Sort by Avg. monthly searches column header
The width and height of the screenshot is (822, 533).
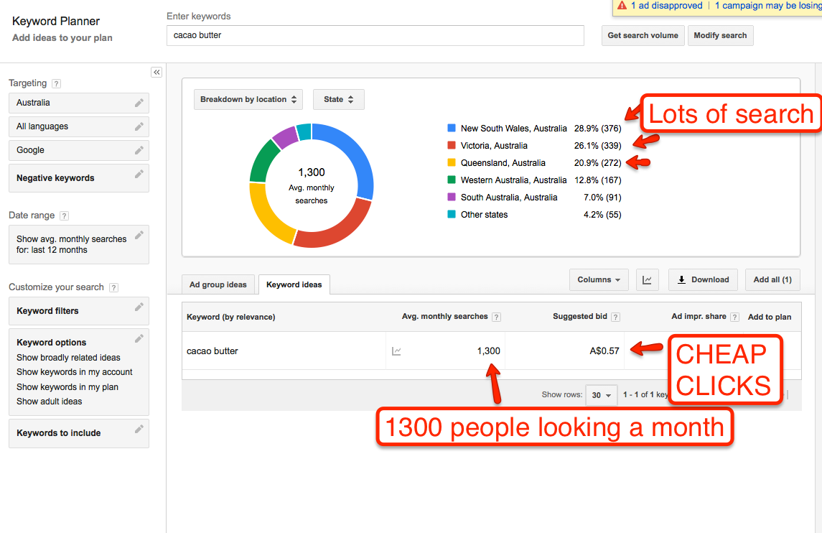444,317
